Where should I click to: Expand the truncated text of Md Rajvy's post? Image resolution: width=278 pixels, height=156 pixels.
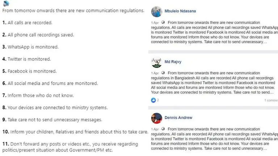tap(266, 92)
